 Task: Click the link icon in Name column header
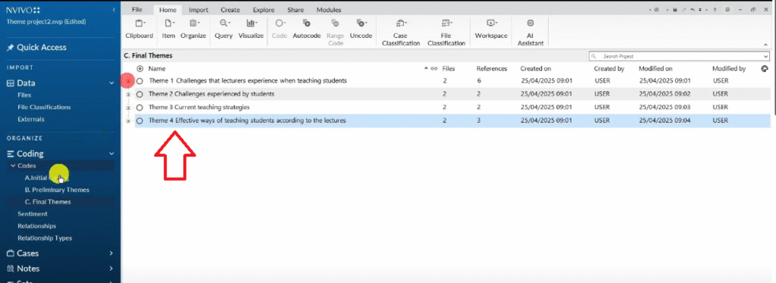pos(434,69)
